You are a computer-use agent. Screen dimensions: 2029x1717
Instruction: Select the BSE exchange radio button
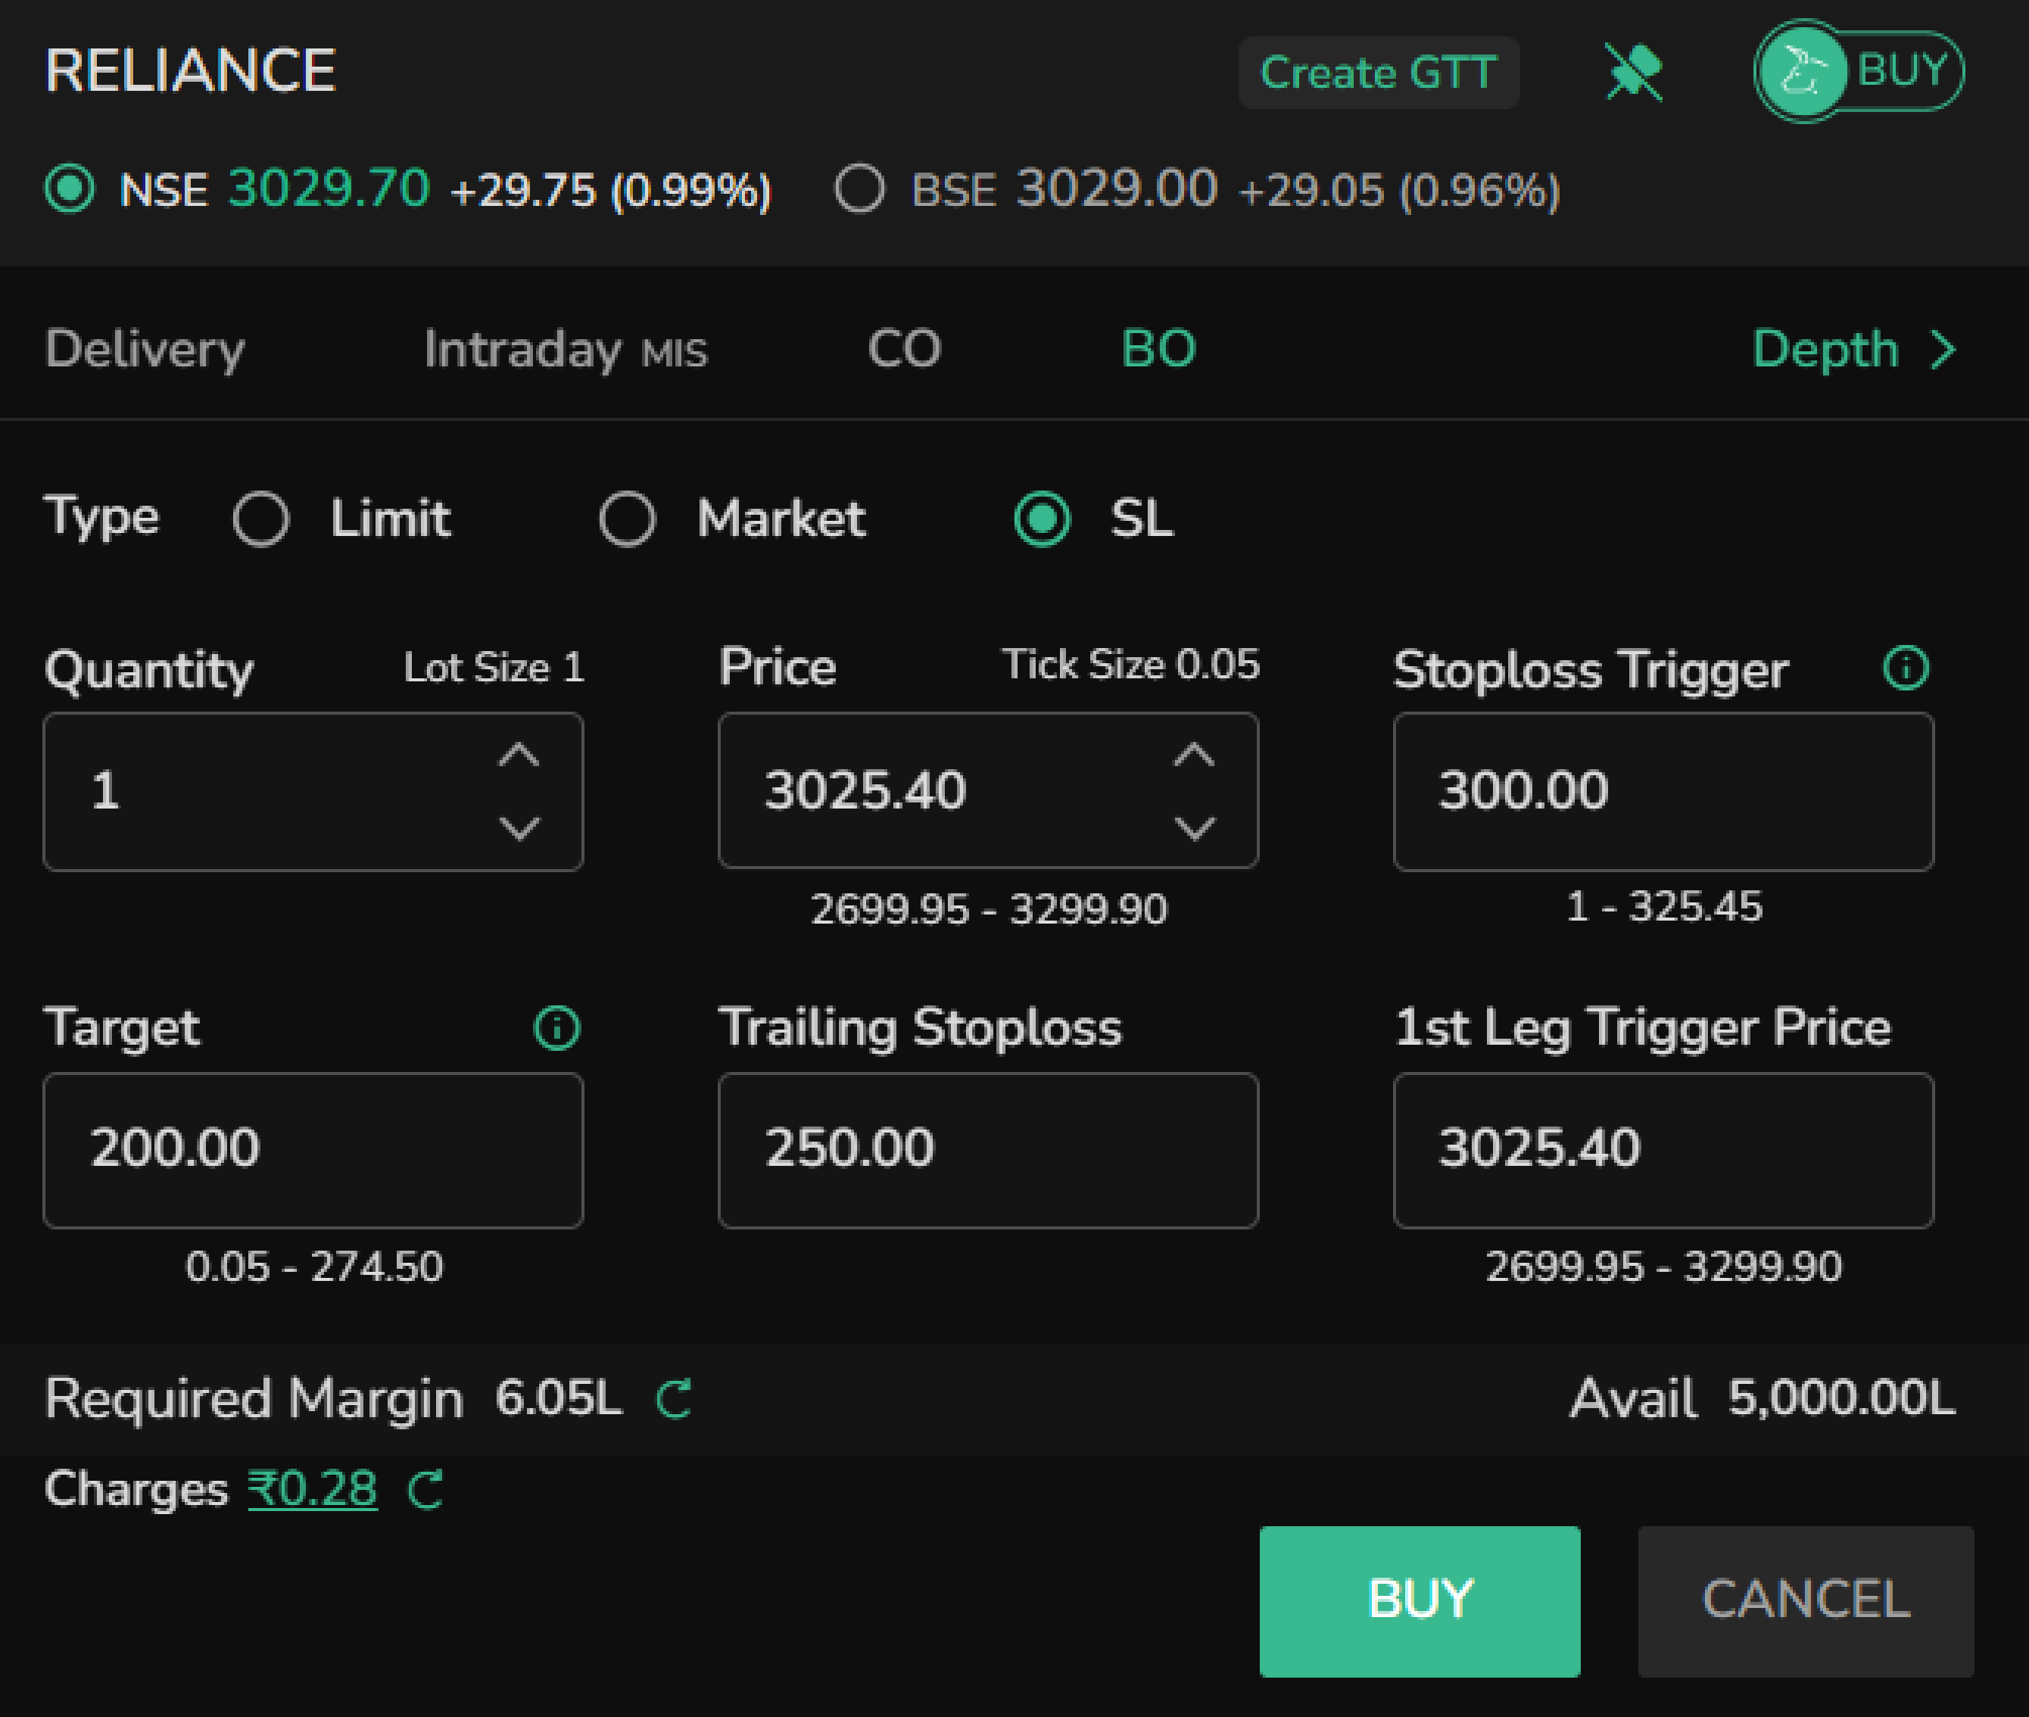point(859,188)
